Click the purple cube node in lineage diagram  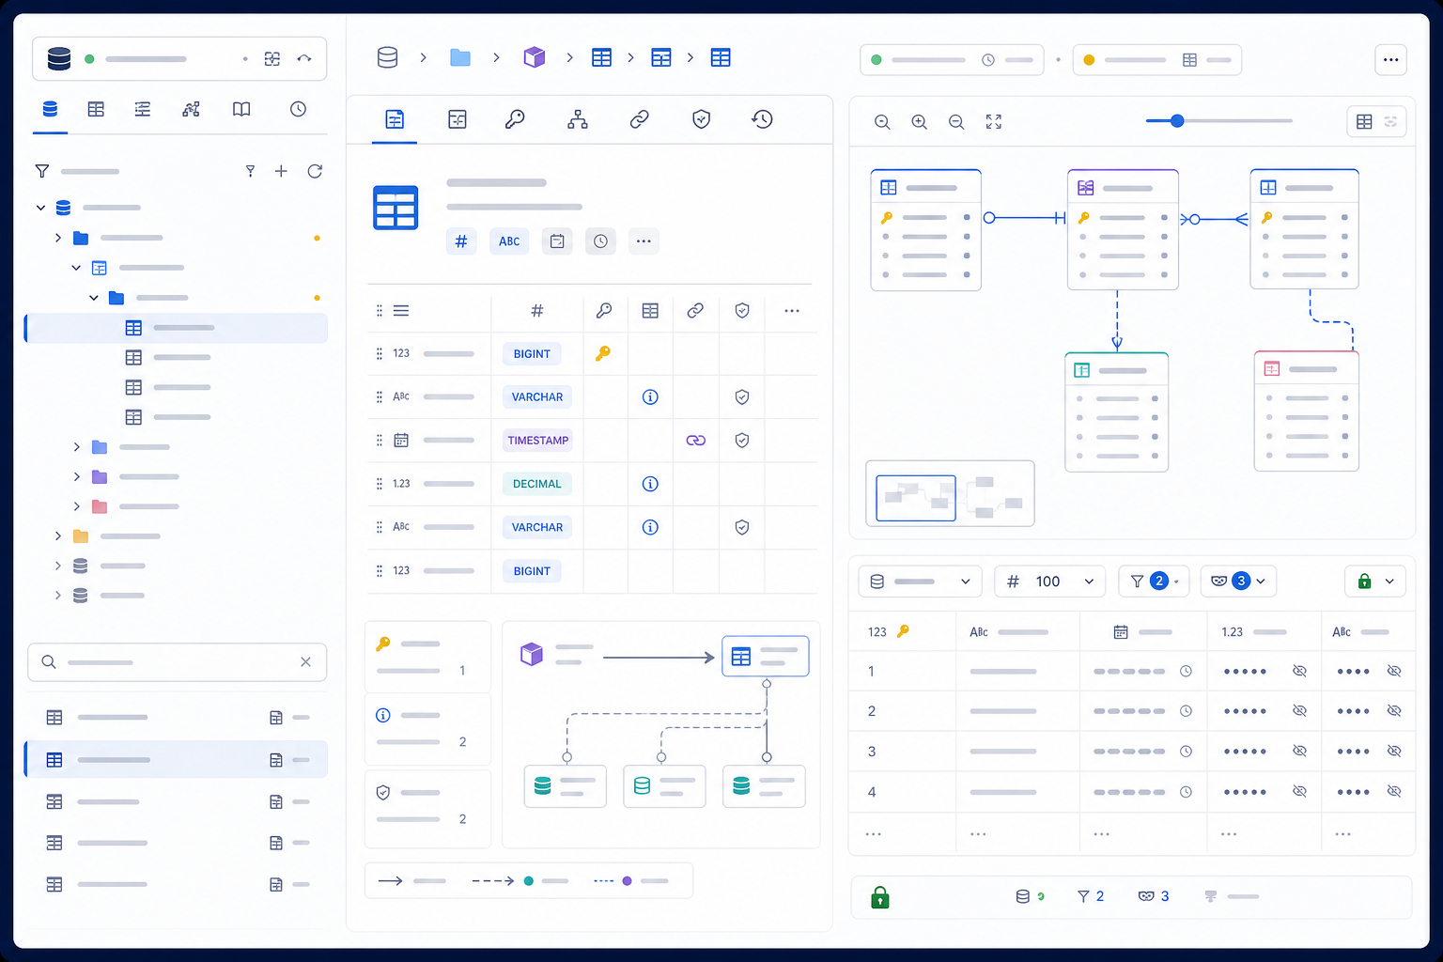tap(532, 653)
